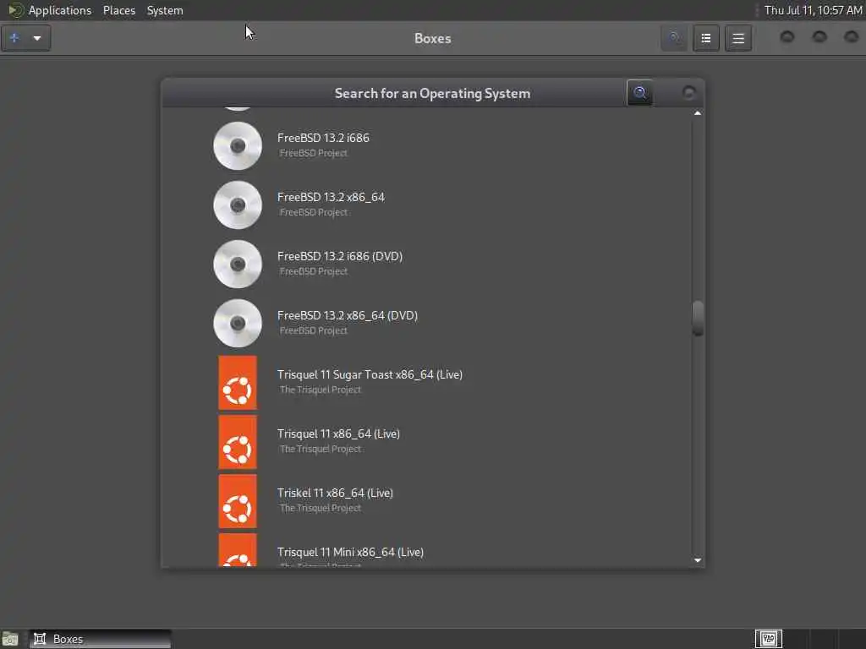Choose the Triskel 11 x86_64 (Live) text
This screenshot has width=866, height=649.
coord(335,493)
